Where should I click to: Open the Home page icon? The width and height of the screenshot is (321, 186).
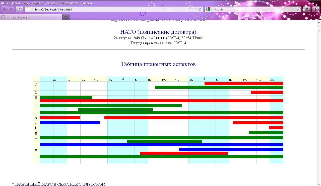[x=307, y=9]
